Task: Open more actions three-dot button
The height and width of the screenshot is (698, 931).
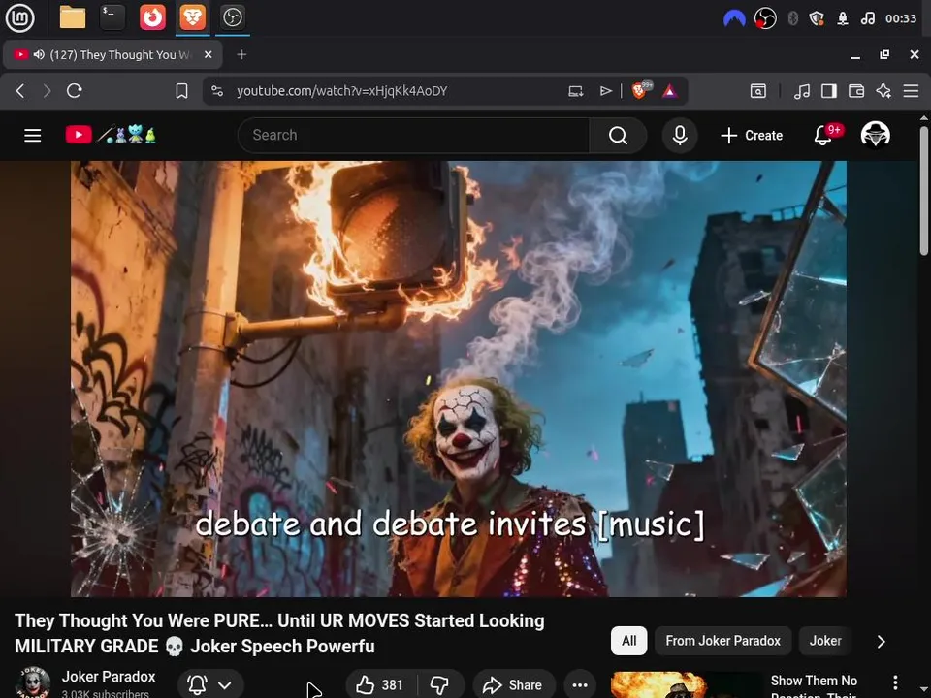Action: point(580,685)
